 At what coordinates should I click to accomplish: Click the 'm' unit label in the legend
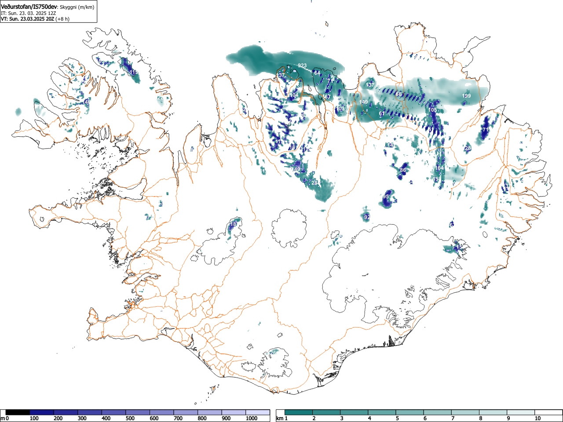tap(3, 418)
